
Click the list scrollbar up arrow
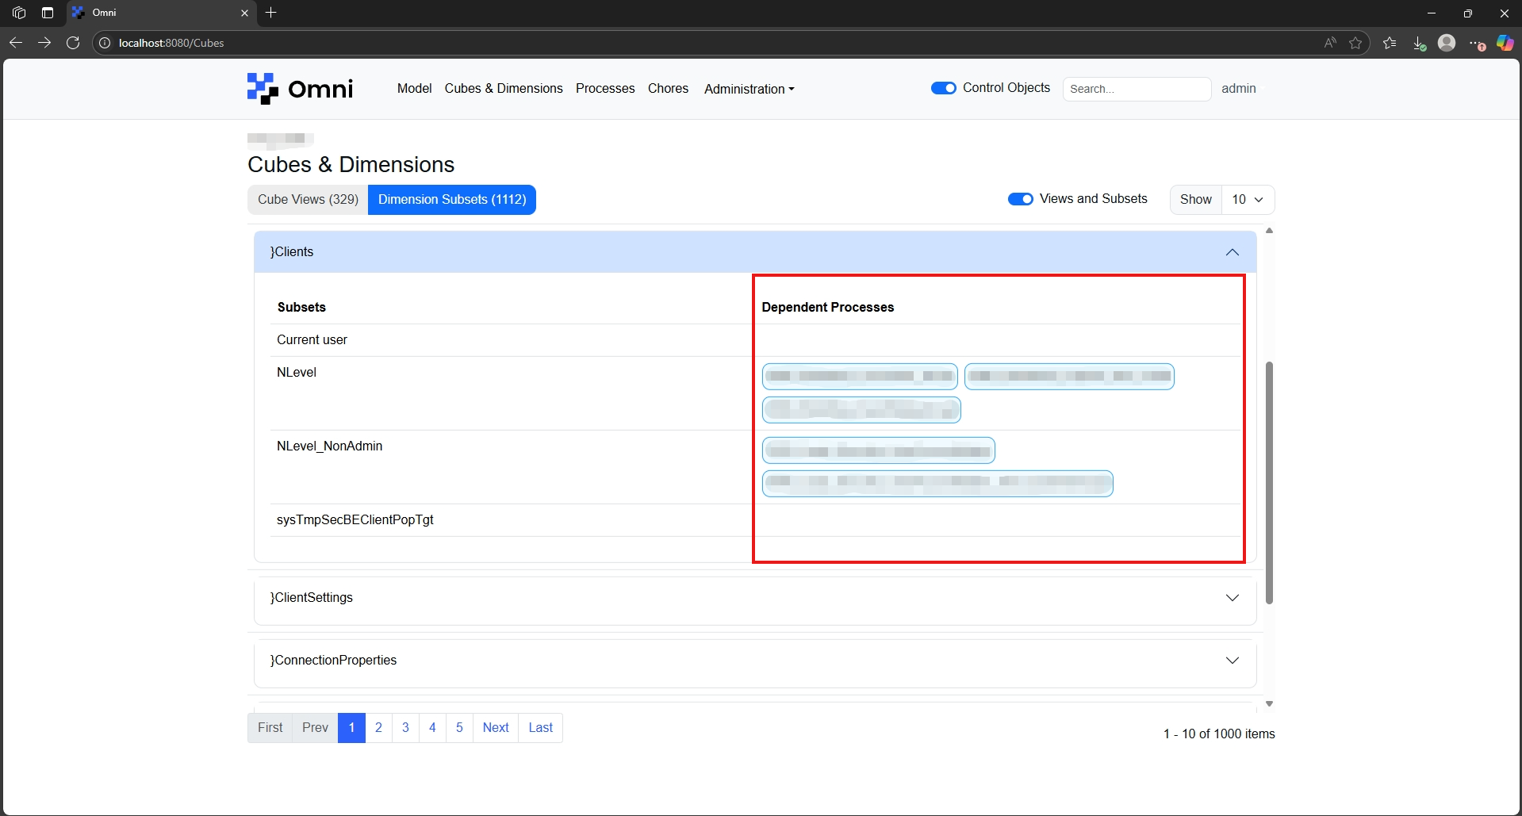click(1269, 231)
